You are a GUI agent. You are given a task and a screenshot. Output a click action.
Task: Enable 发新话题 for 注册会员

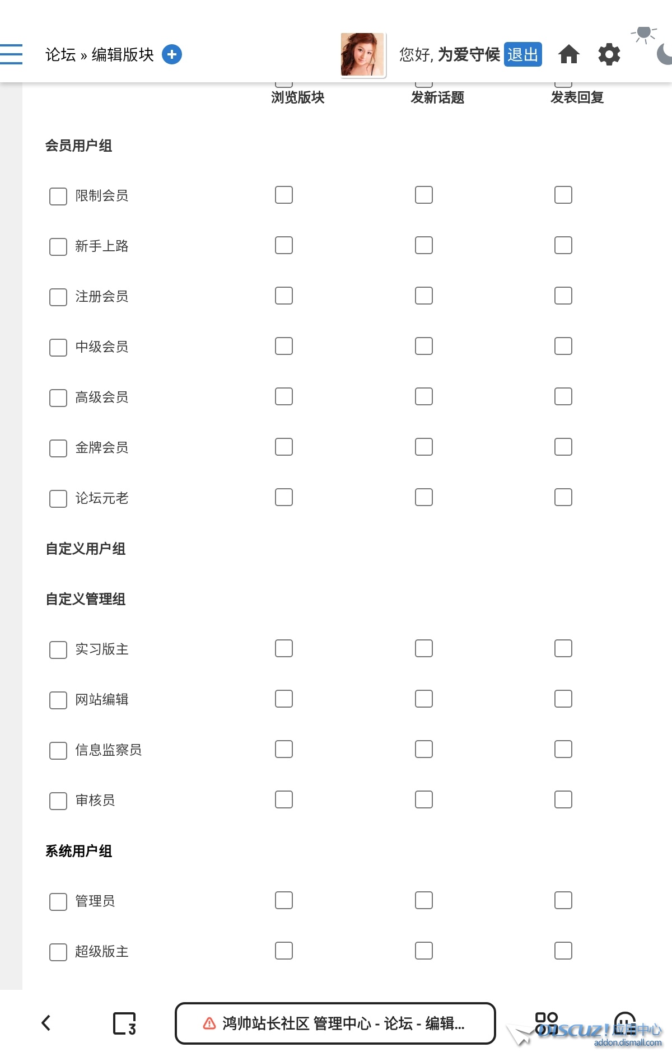point(424,296)
